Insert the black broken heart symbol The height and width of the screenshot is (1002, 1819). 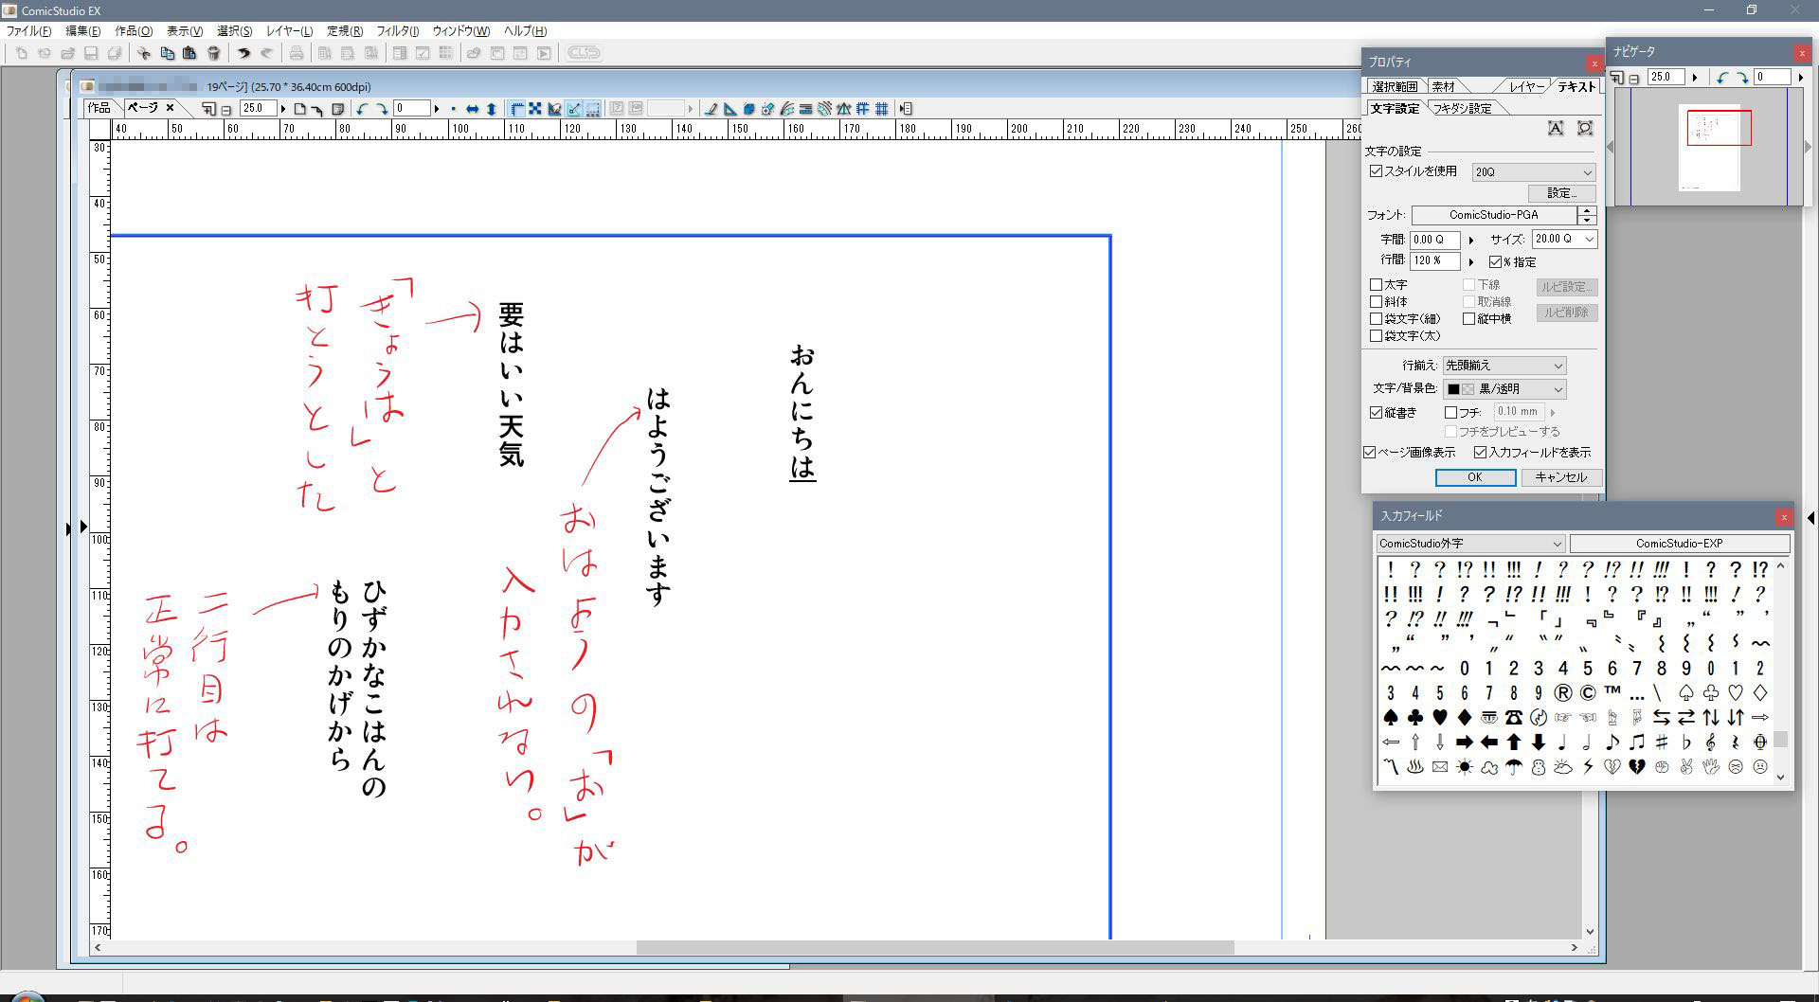tap(1637, 767)
